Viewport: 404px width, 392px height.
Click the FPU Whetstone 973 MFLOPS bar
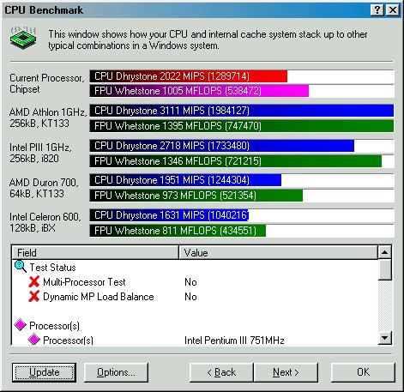pyautogui.click(x=196, y=196)
